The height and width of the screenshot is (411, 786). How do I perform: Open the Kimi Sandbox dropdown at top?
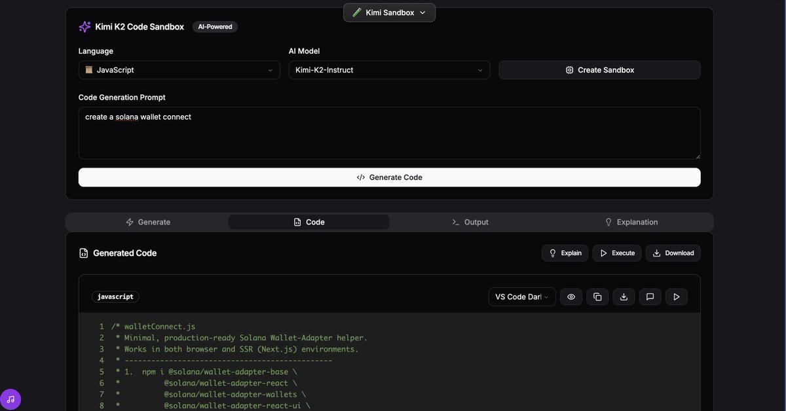click(x=389, y=12)
